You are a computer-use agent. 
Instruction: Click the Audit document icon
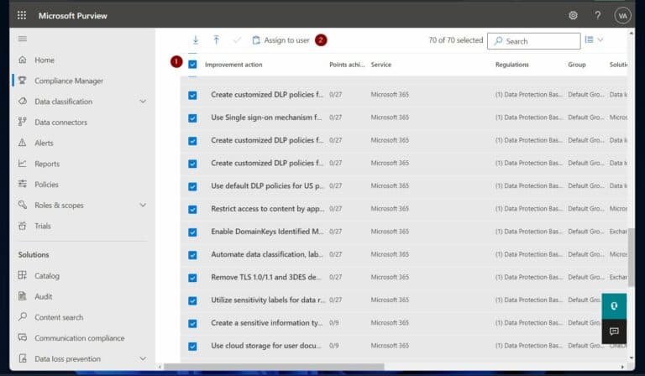pos(23,296)
